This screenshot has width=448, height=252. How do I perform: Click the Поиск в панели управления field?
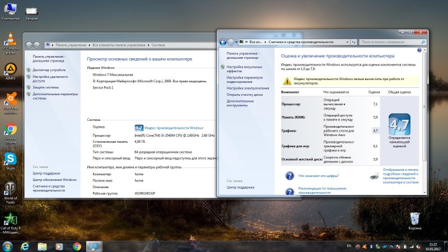tap(389, 42)
